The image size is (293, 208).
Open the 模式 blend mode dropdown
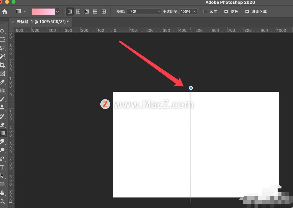(144, 12)
